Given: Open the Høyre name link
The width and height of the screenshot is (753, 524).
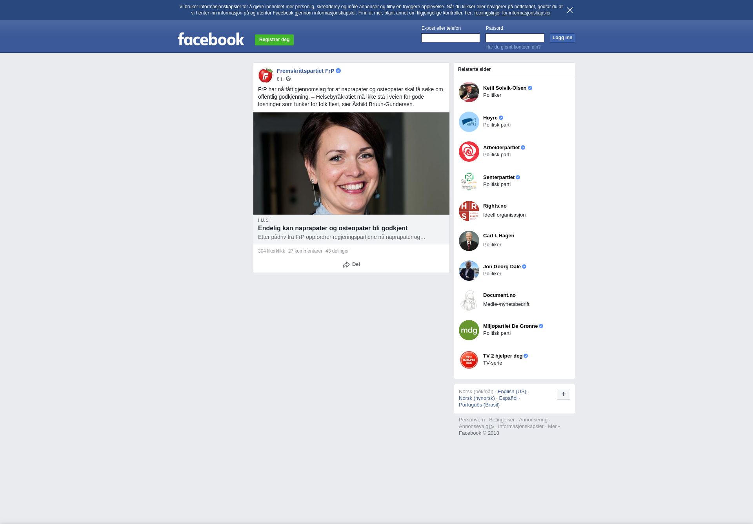Looking at the screenshot, I should (x=490, y=118).
